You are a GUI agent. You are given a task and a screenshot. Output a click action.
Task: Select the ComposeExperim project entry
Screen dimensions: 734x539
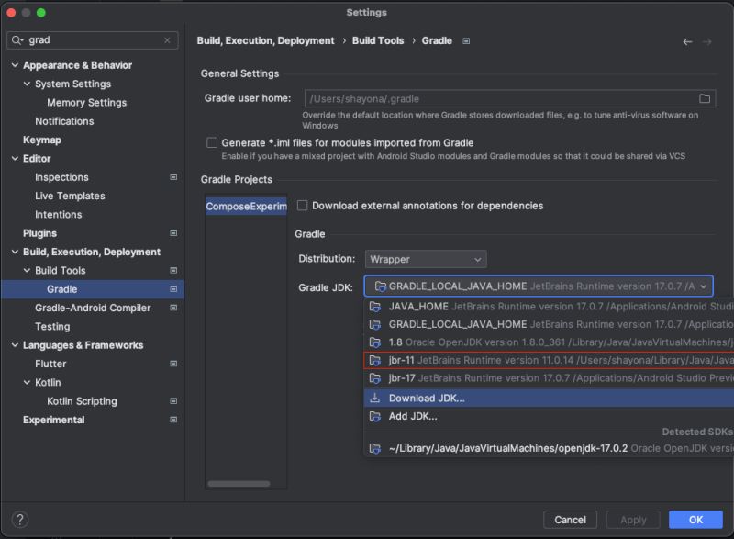pyautogui.click(x=244, y=205)
